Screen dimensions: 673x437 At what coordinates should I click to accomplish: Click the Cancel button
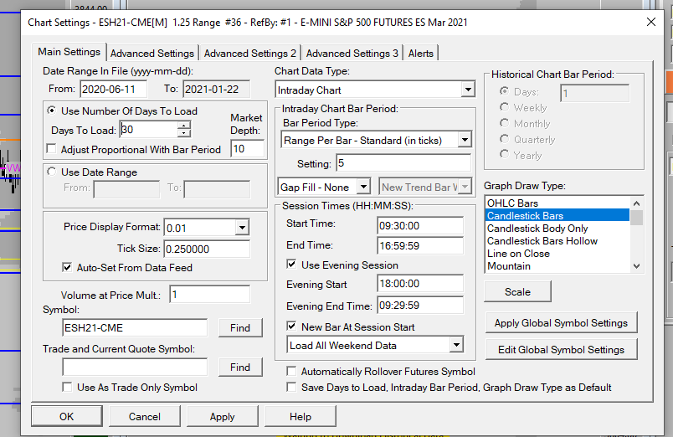[145, 416]
